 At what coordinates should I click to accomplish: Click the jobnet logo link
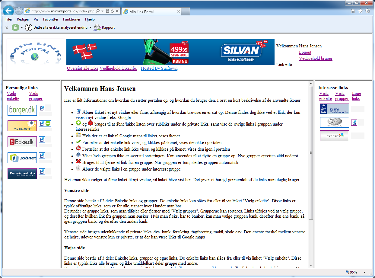[x=22, y=158]
